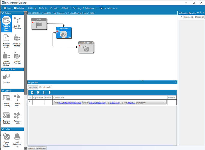The width and height of the screenshot is (205, 150).
Task: Open the changed row dropdown arrow
Action: point(107,103)
